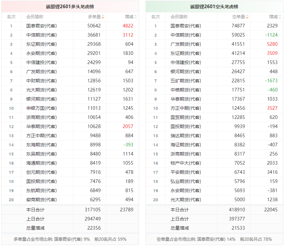Image resolution: width=284 pixels, height=246 pixels.
Task: Select 五矿期货(代客) row name
Action: (x=186, y=81)
